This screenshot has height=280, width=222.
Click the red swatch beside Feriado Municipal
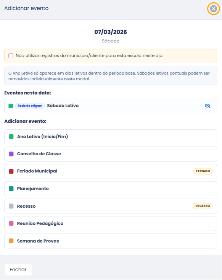pos(11,171)
